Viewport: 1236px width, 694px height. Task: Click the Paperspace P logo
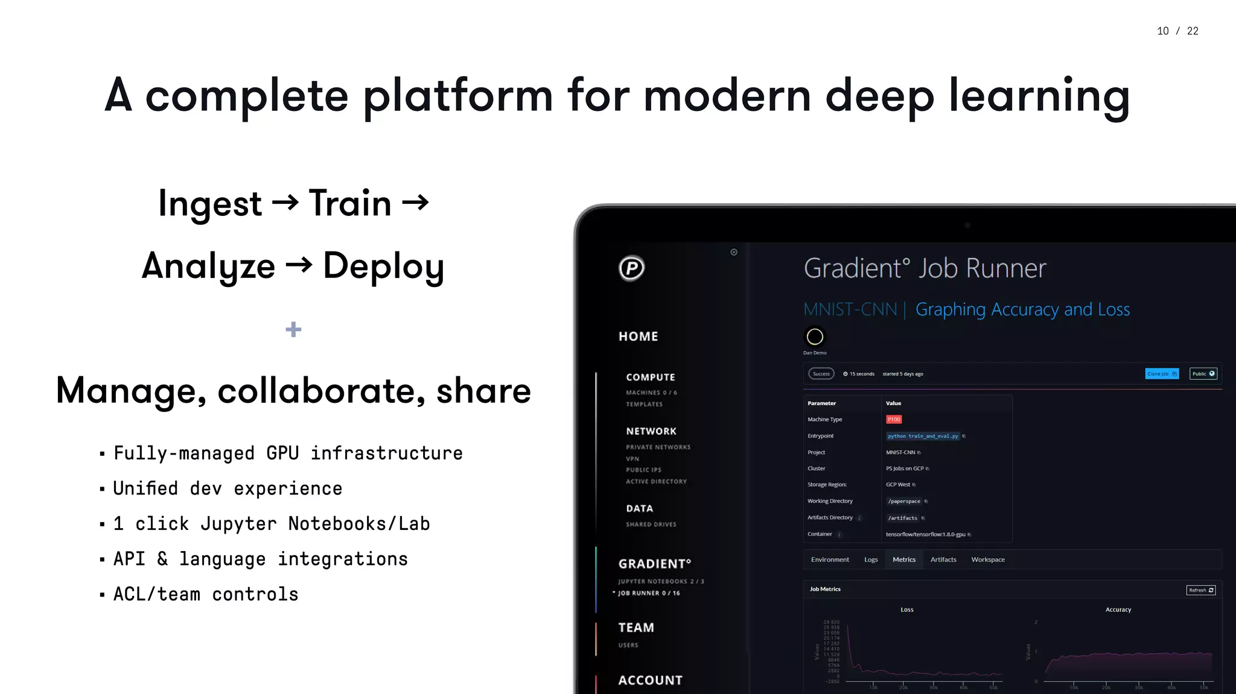(632, 268)
